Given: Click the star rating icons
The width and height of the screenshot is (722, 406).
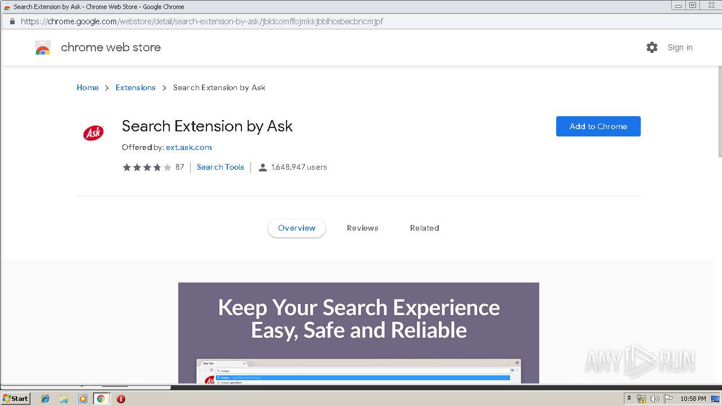Looking at the screenshot, I should tap(147, 167).
